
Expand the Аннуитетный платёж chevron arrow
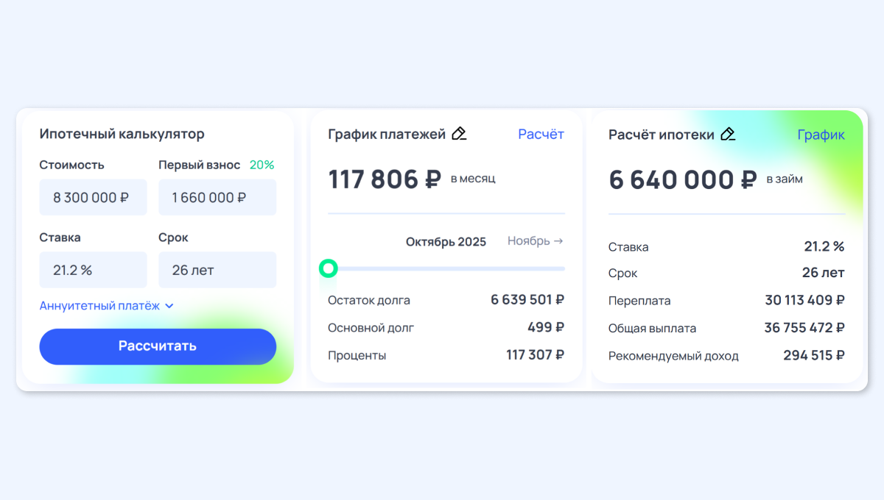click(169, 306)
